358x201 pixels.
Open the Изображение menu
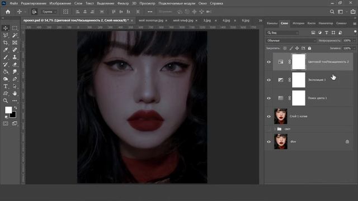tap(60, 3)
